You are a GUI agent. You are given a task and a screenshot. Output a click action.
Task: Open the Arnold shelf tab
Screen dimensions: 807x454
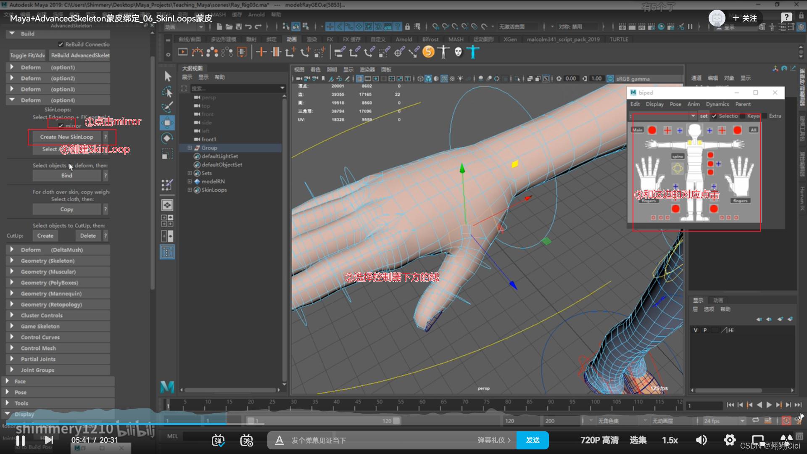coord(403,40)
